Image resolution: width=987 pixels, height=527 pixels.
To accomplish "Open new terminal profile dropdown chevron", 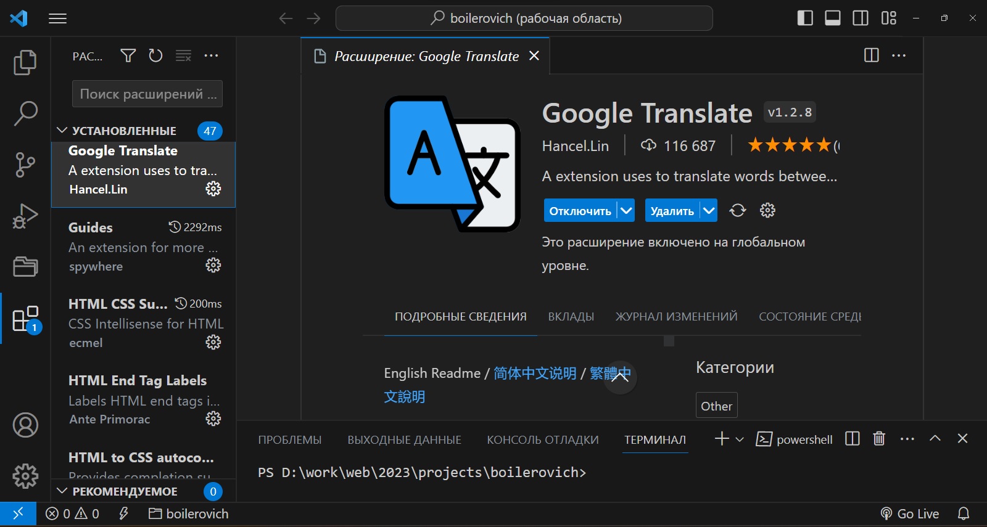I will pos(740,439).
